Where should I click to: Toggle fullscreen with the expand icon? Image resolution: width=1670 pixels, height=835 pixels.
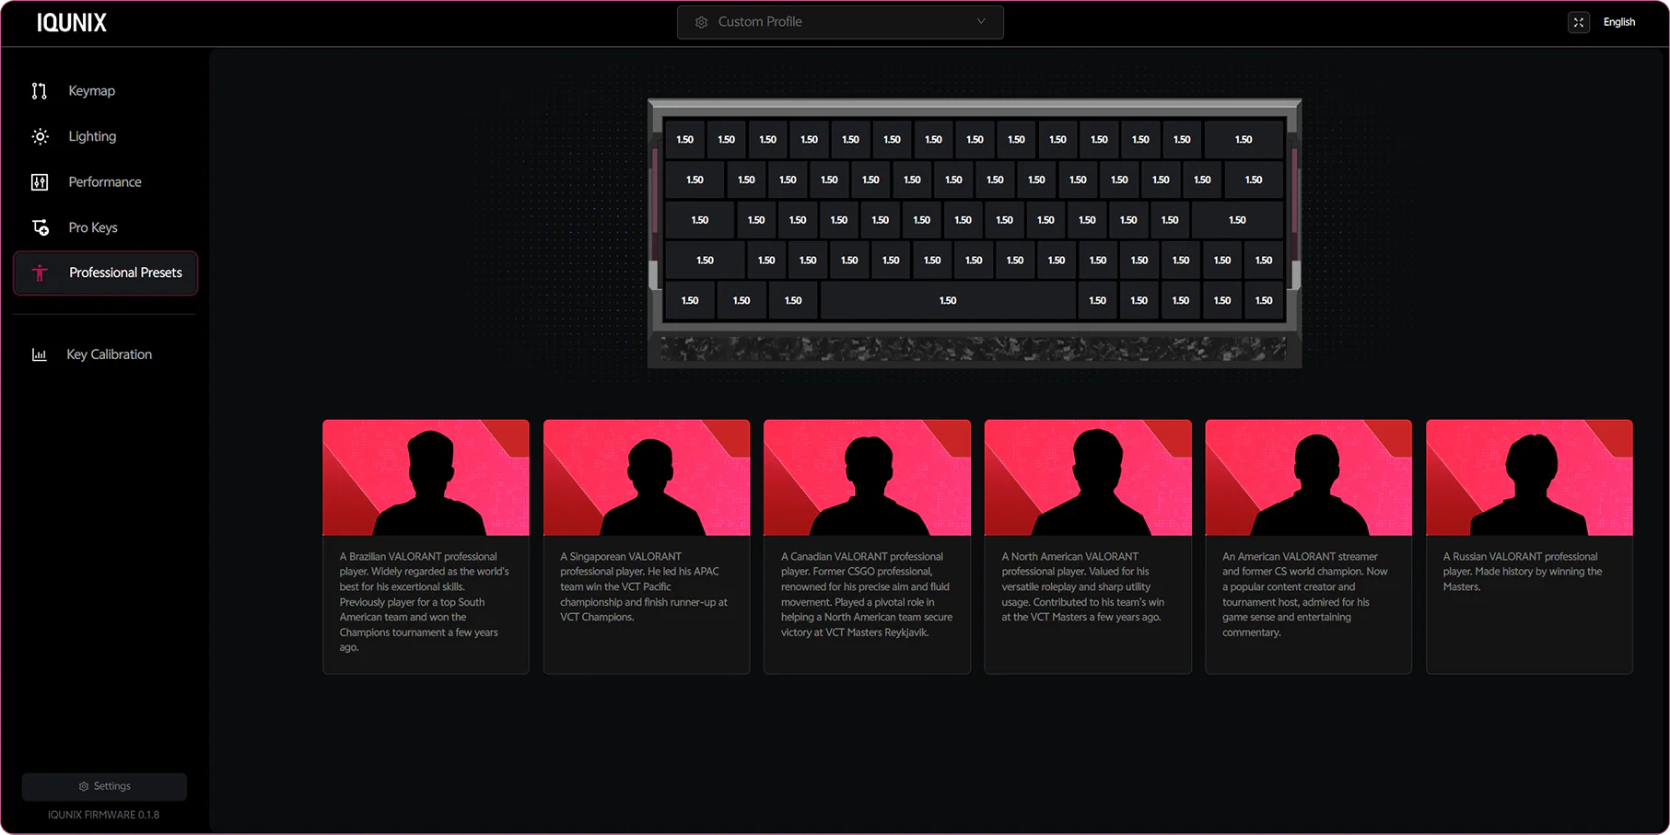tap(1578, 22)
